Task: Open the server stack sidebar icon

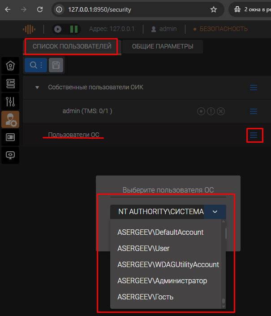Action: [x=10, y=83]
